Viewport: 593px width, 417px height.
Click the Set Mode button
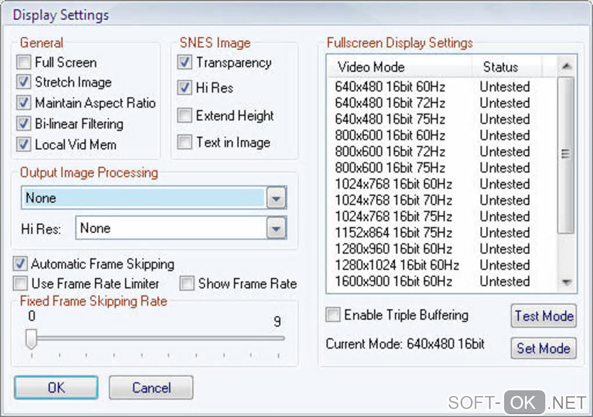pos(543,348)
